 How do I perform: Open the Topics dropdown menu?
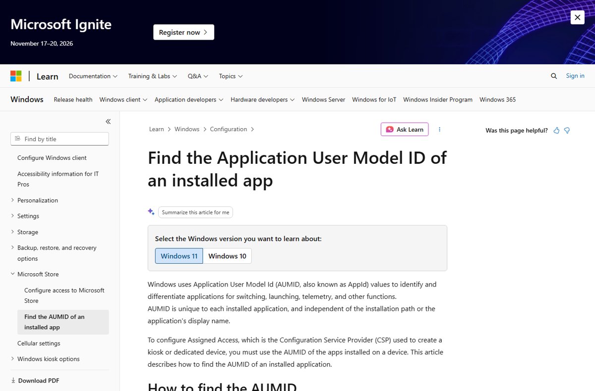point(231,76)
